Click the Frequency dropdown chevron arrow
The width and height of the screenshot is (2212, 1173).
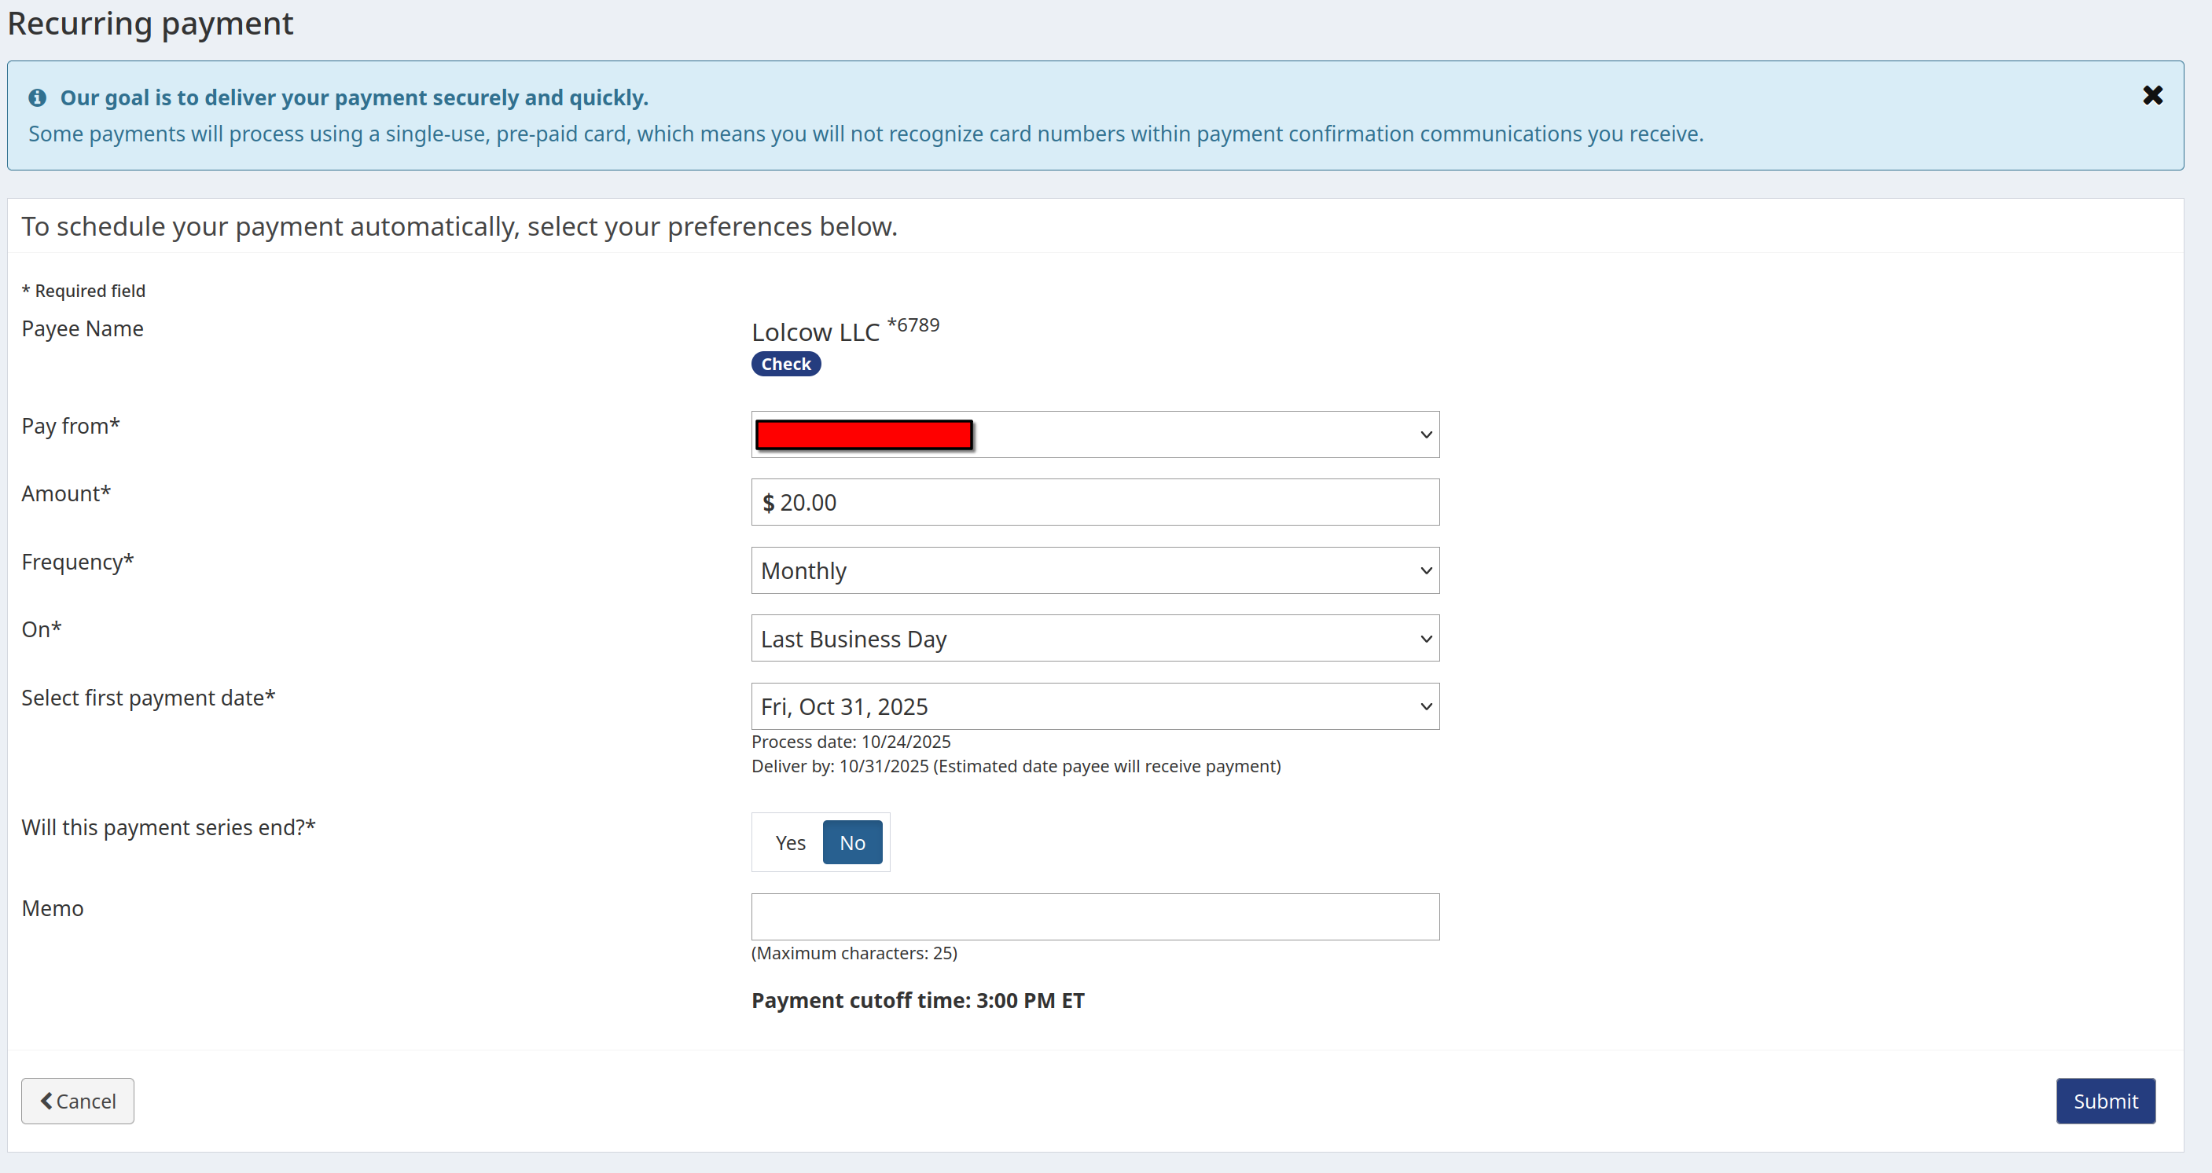pos(1425,570)
